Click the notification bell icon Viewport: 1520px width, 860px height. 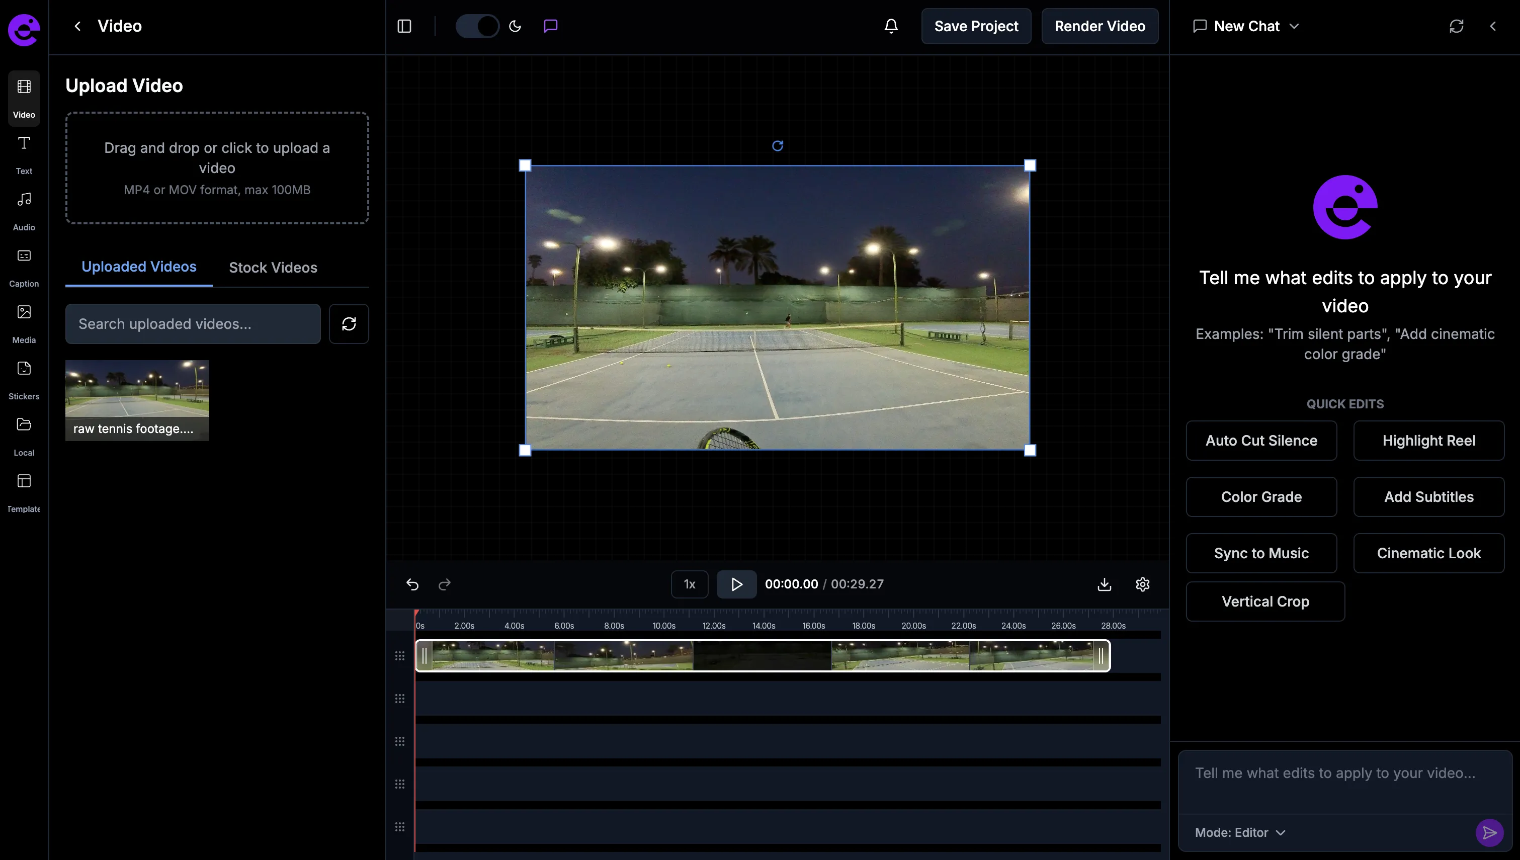click(891, 26)
